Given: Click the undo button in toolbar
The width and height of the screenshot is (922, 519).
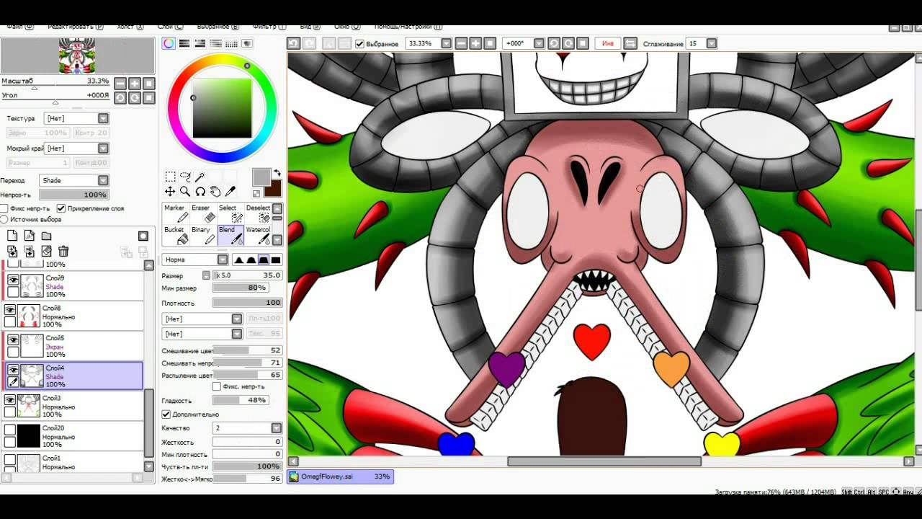Looking at the screenshot, I should 293,43.
